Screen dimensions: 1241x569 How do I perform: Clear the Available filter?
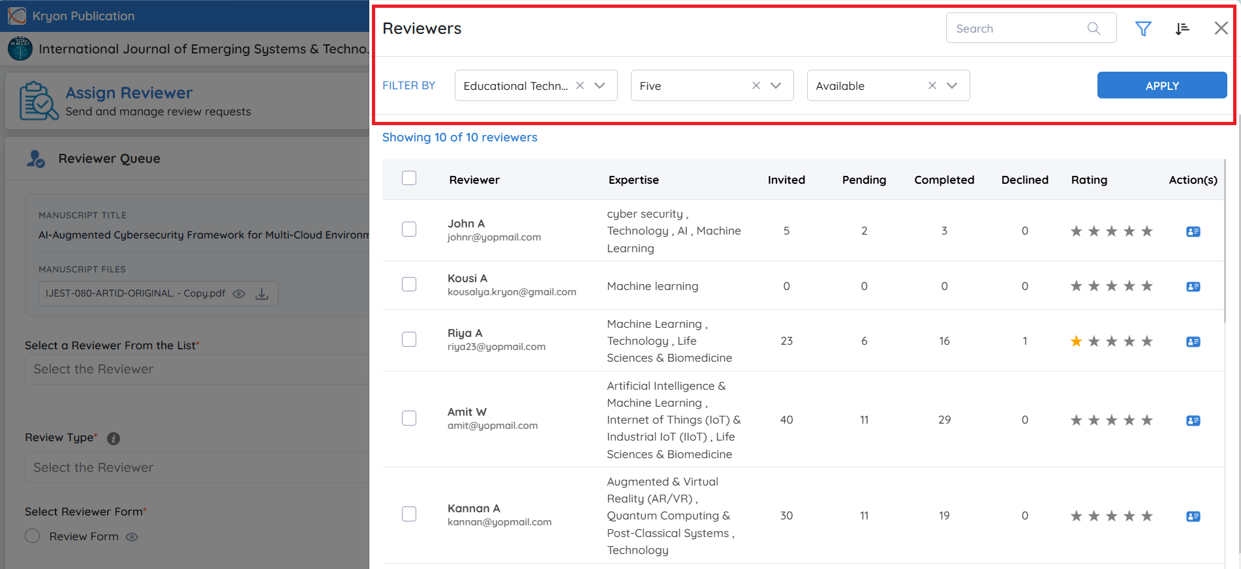[x=932, y=85]
